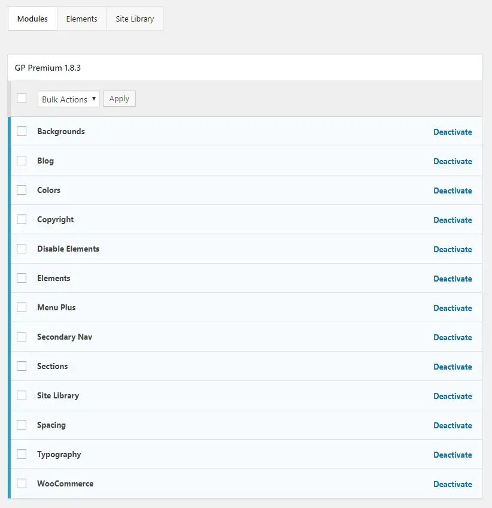This screenshot has height=508, width=492.
Task: Click the Apply button
Action: pos(120,98)
